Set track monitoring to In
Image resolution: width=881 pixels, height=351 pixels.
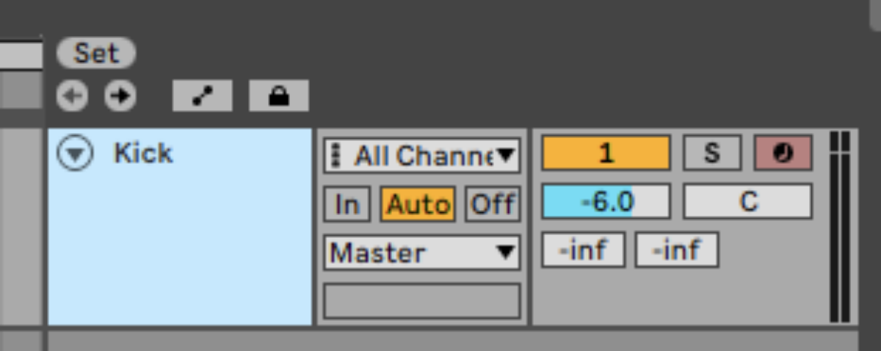click(347, 204)
